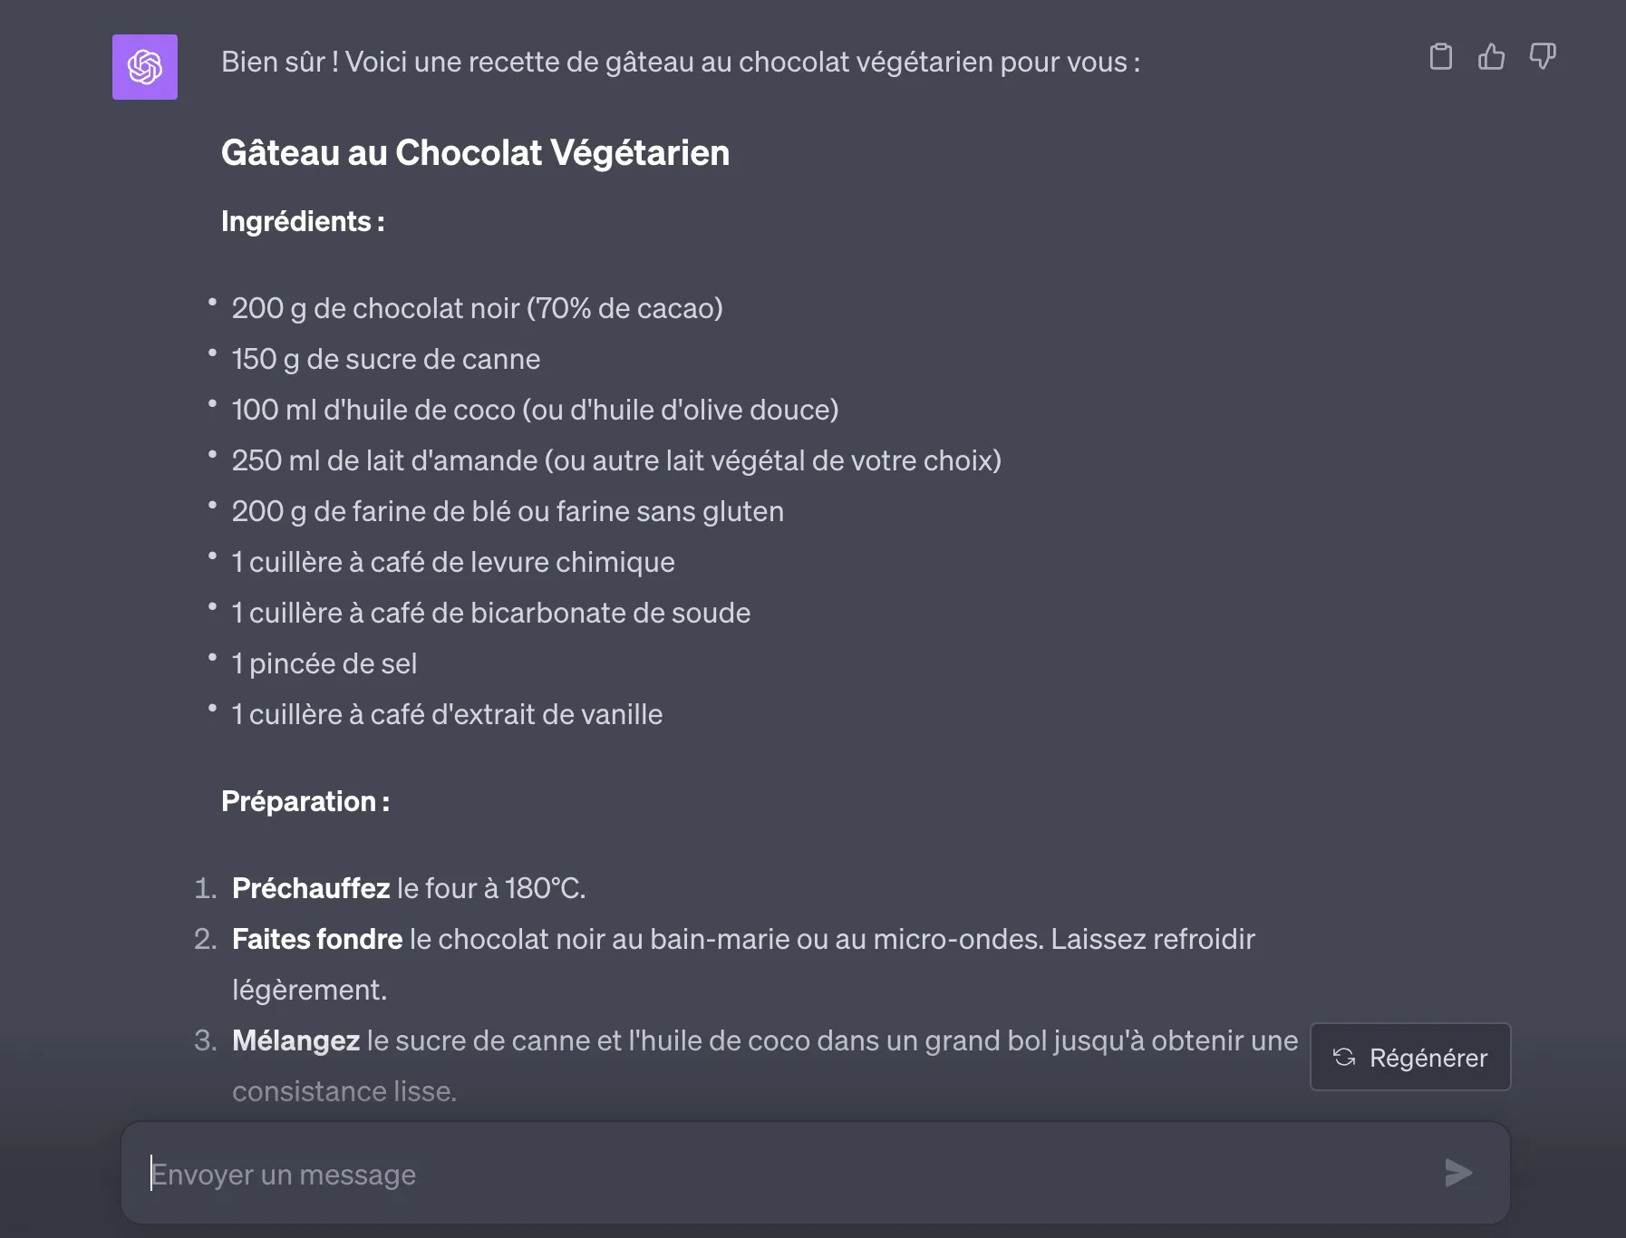The image size is (1626, 1238).
Task: Click the Régénérer button
Action: point(1410,1057)
